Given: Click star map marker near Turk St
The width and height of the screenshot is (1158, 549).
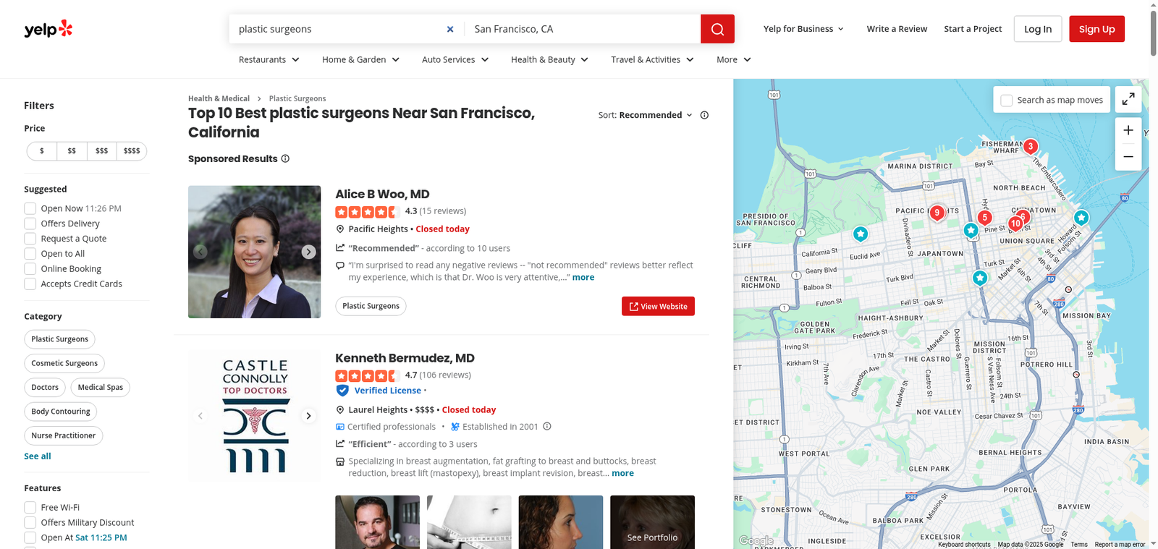Looking at the screenshot, I should (x=980, y=278).
